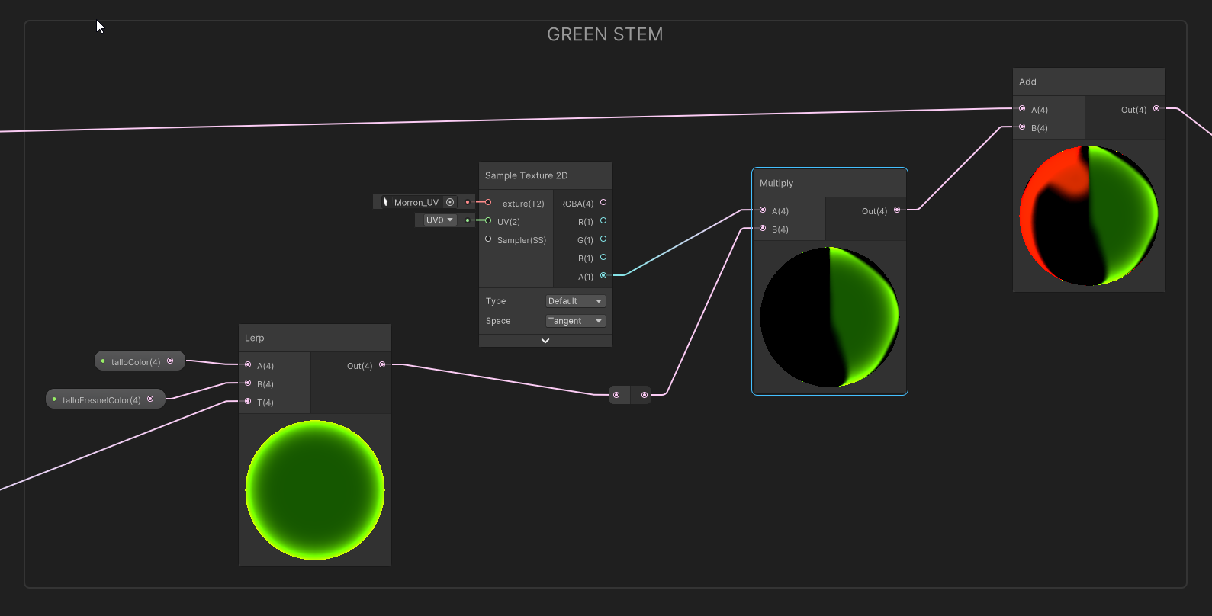Click the Lerp node T(4) input port

248,401
